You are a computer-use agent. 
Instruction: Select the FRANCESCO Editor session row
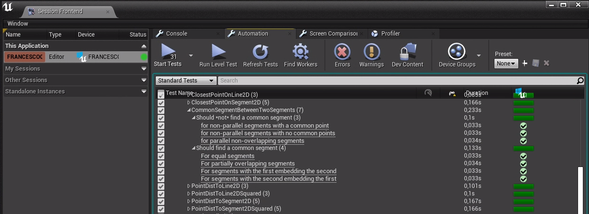[x=76, y=57]
